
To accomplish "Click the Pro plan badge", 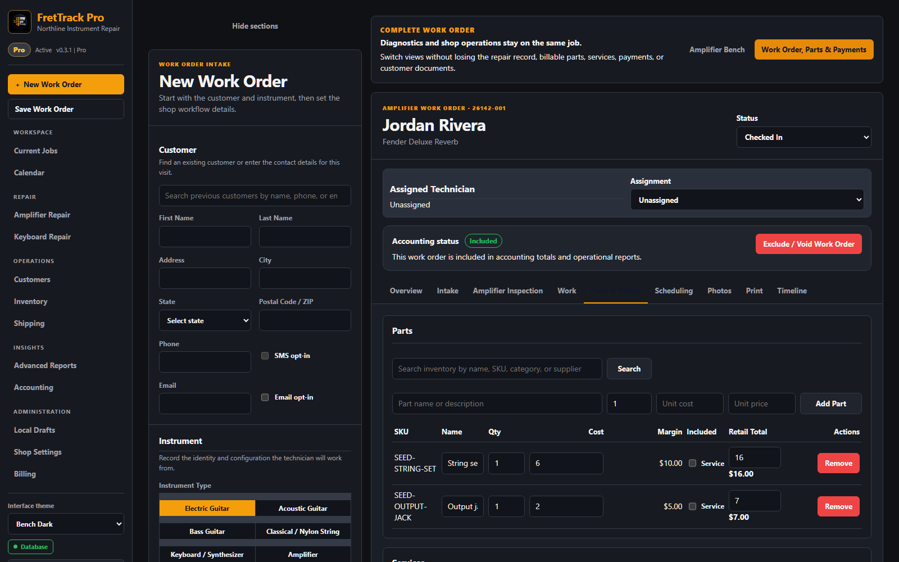I will [19, 50].
